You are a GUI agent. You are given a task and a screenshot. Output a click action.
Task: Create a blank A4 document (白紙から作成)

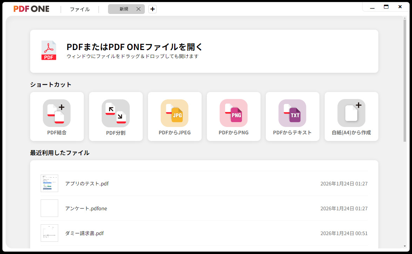point(351,113)
